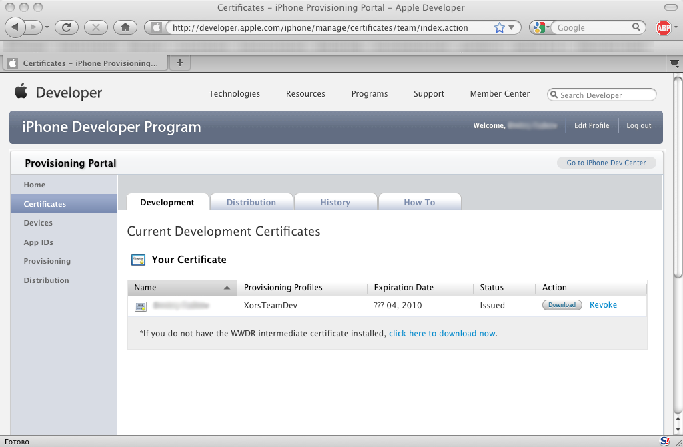The image size is (683, 447).
Task: Click Edit Profile link
Action: click(592, 125)
